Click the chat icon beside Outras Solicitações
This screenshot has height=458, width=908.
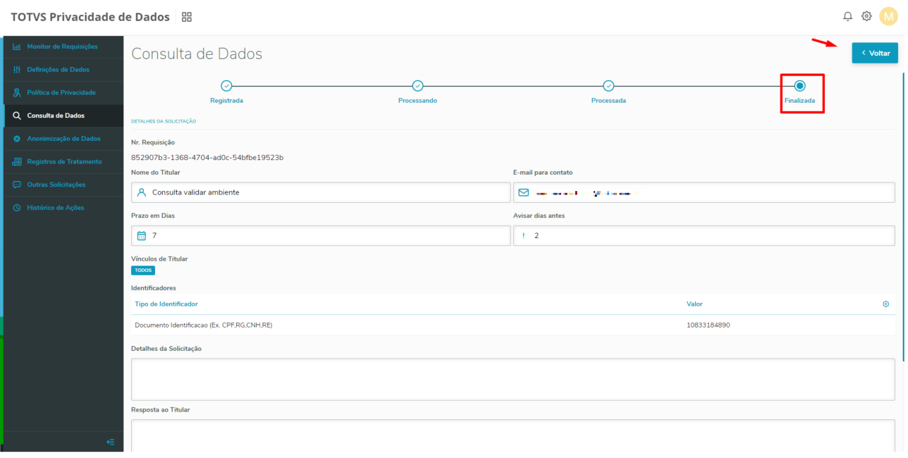point(17,185)
